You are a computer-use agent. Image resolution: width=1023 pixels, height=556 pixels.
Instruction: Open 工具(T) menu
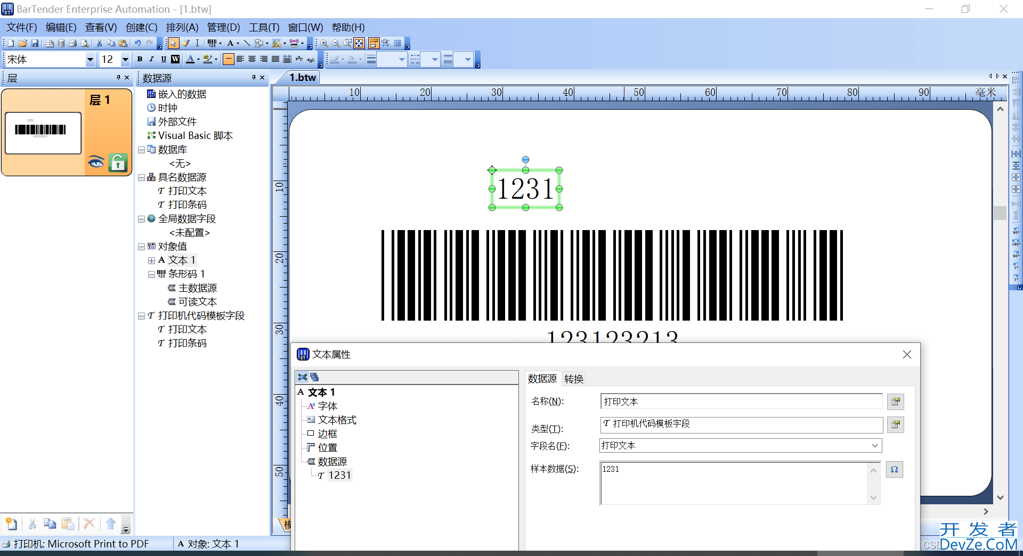point(264,27)
